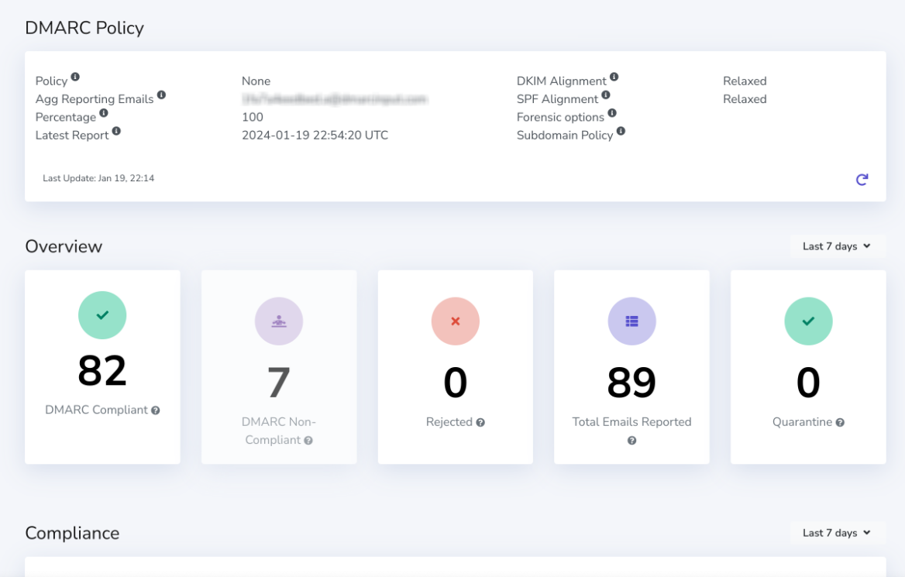905x577 pixels.
Task: Open the Latest Report info icon
Action: [115, 132]
